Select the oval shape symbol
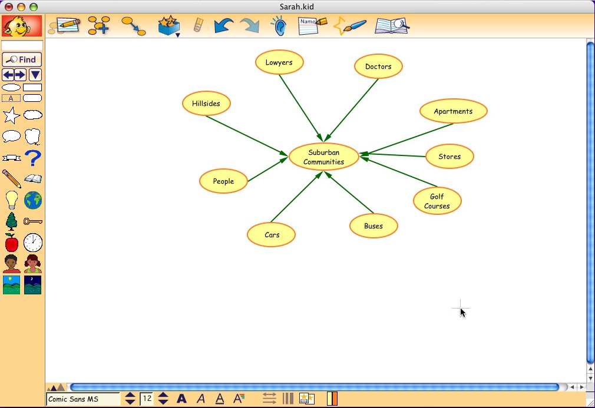 (x=11, y=88)
